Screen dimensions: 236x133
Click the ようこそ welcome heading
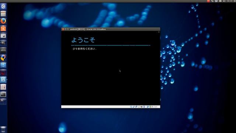[x=83, y=40]
